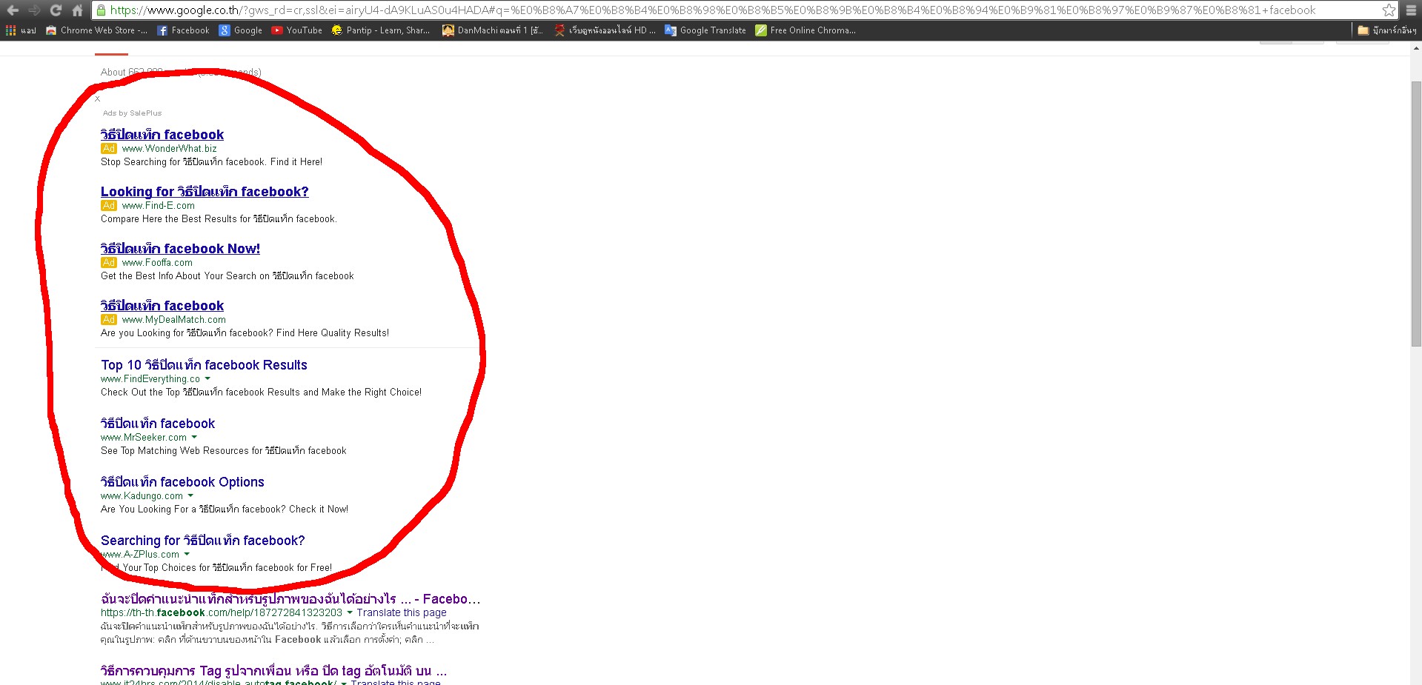Click the Ad badge beside www.Find-E.com
The image size is (1422, 685).
pos(109,206)
